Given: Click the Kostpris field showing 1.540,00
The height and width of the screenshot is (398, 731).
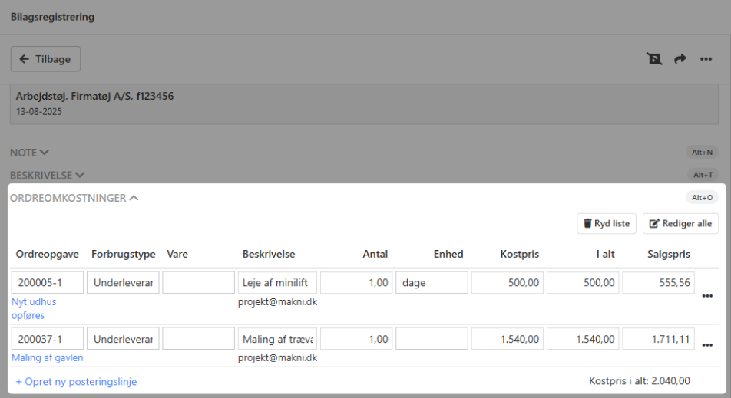Looking at the screenshot, I should (x=507, y=339).
